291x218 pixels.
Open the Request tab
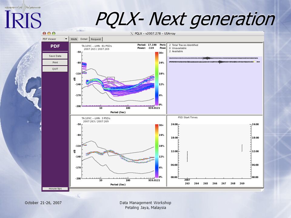(x=96, y=39)
